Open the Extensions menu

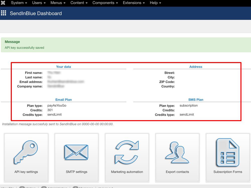[134, 3]
